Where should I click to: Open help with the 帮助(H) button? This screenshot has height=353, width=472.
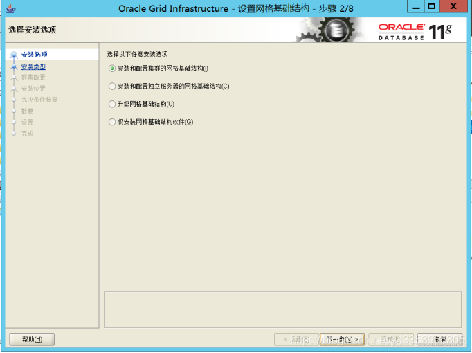click(x=32, y=339)
